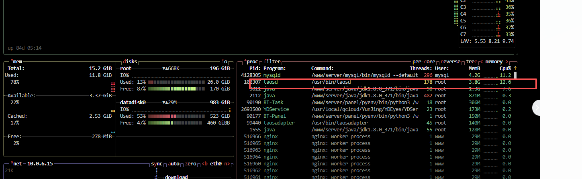Click the sync option in net box
Image resolution: width=582 pixels, height=179 pixels.
coord(157,164)
